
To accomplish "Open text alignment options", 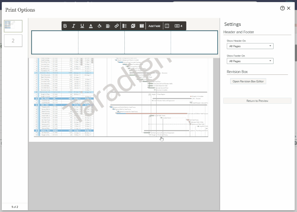I will pyautogui.click(x=108, y=26).
